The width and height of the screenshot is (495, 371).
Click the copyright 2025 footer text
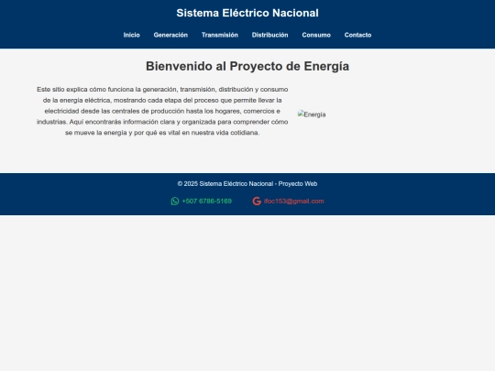[247, 183]
